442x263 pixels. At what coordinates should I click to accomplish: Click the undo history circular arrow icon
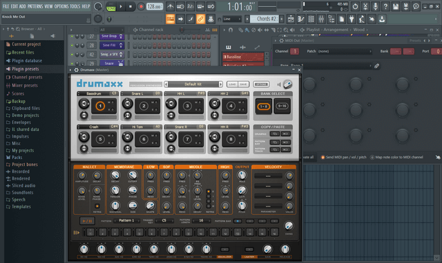click(355, 6)
